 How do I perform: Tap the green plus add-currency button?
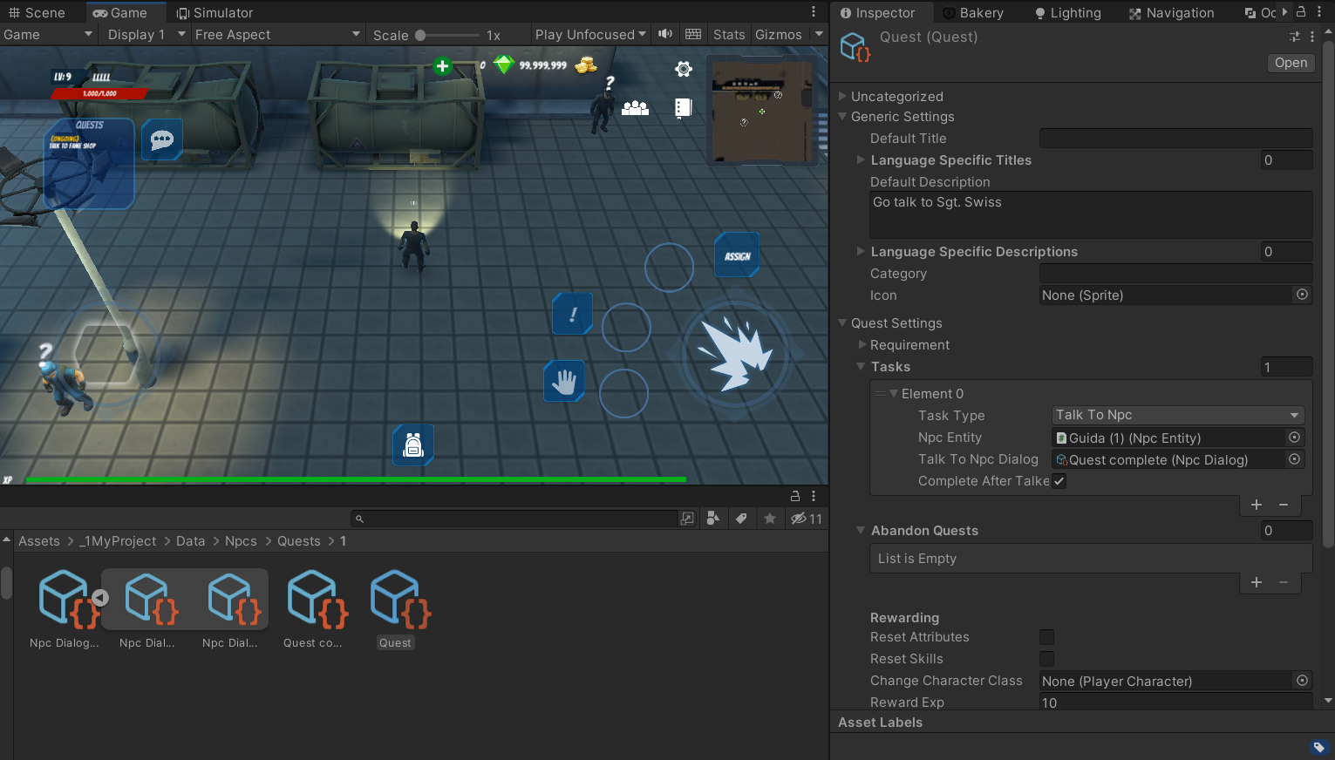click(x=442, y=66)
